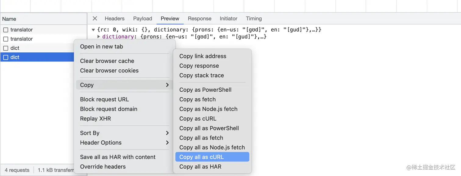Viewport: 461px width, 176px height.
Task: Open the Response tab
Action: [x=199, y=19]
